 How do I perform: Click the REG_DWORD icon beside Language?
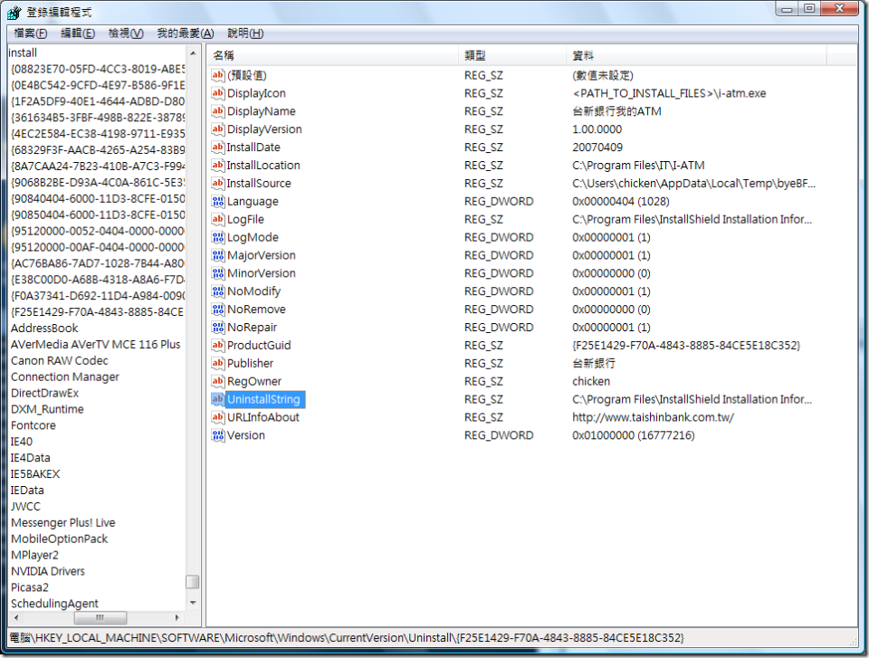point(216,201)
